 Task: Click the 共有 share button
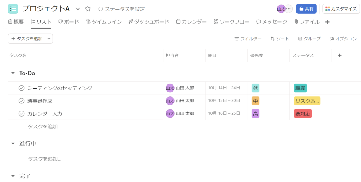306,9
